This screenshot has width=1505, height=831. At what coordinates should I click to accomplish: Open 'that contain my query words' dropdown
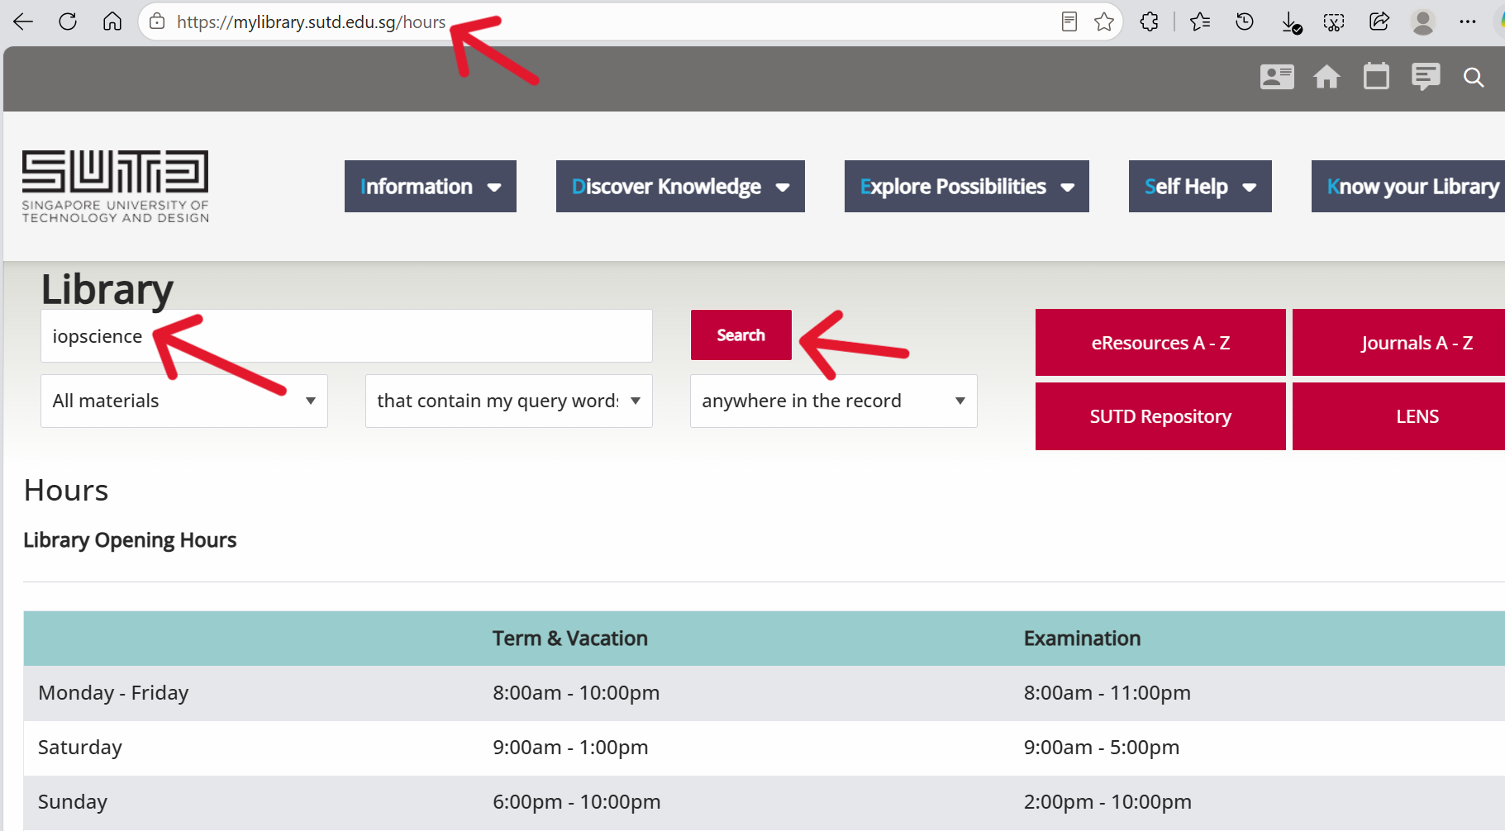[509, 401]
